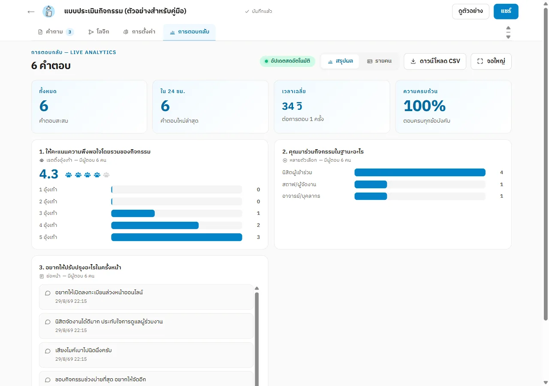The width and height of the screenshot is (549, 386).
Task: Click the อัปเดตสดอัตโนมัติ live badge
Action: click(x=287, y=61)
